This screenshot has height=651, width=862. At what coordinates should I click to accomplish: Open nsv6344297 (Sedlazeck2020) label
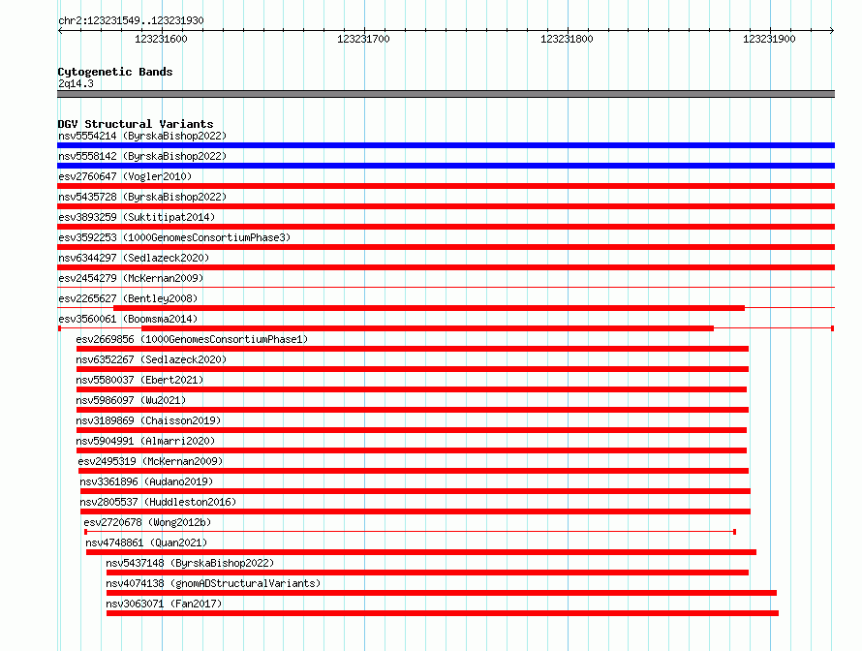coord(134,258)
